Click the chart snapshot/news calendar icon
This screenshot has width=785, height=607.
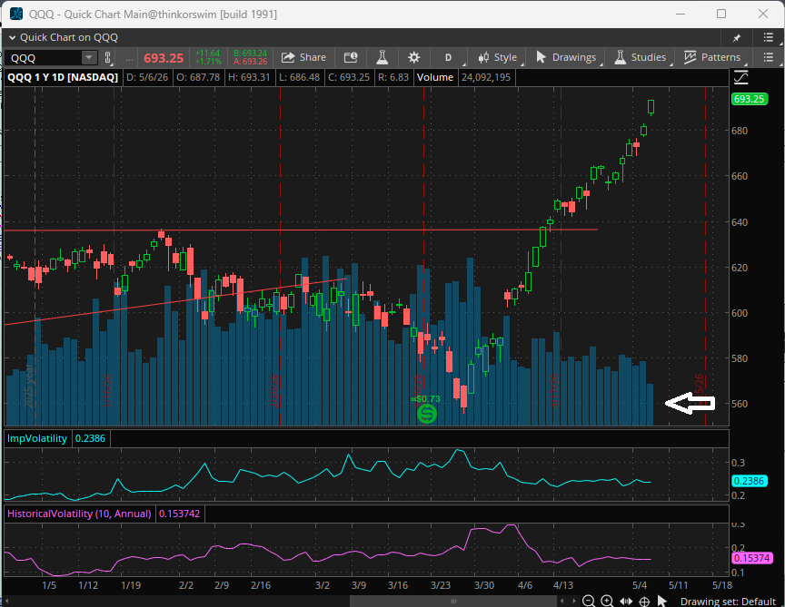pos(351,57)
